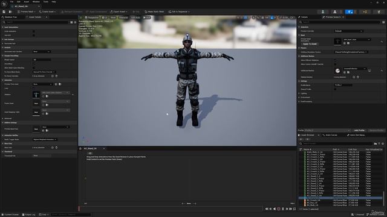The width and height of the screenshot is (387, 217).
Task: Open the Preview Controller Default dropdown
Action: pos(348,31)
